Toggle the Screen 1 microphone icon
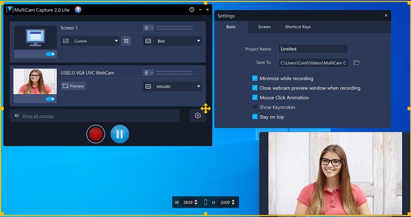 pyautogui.click(x=146, y=28)
